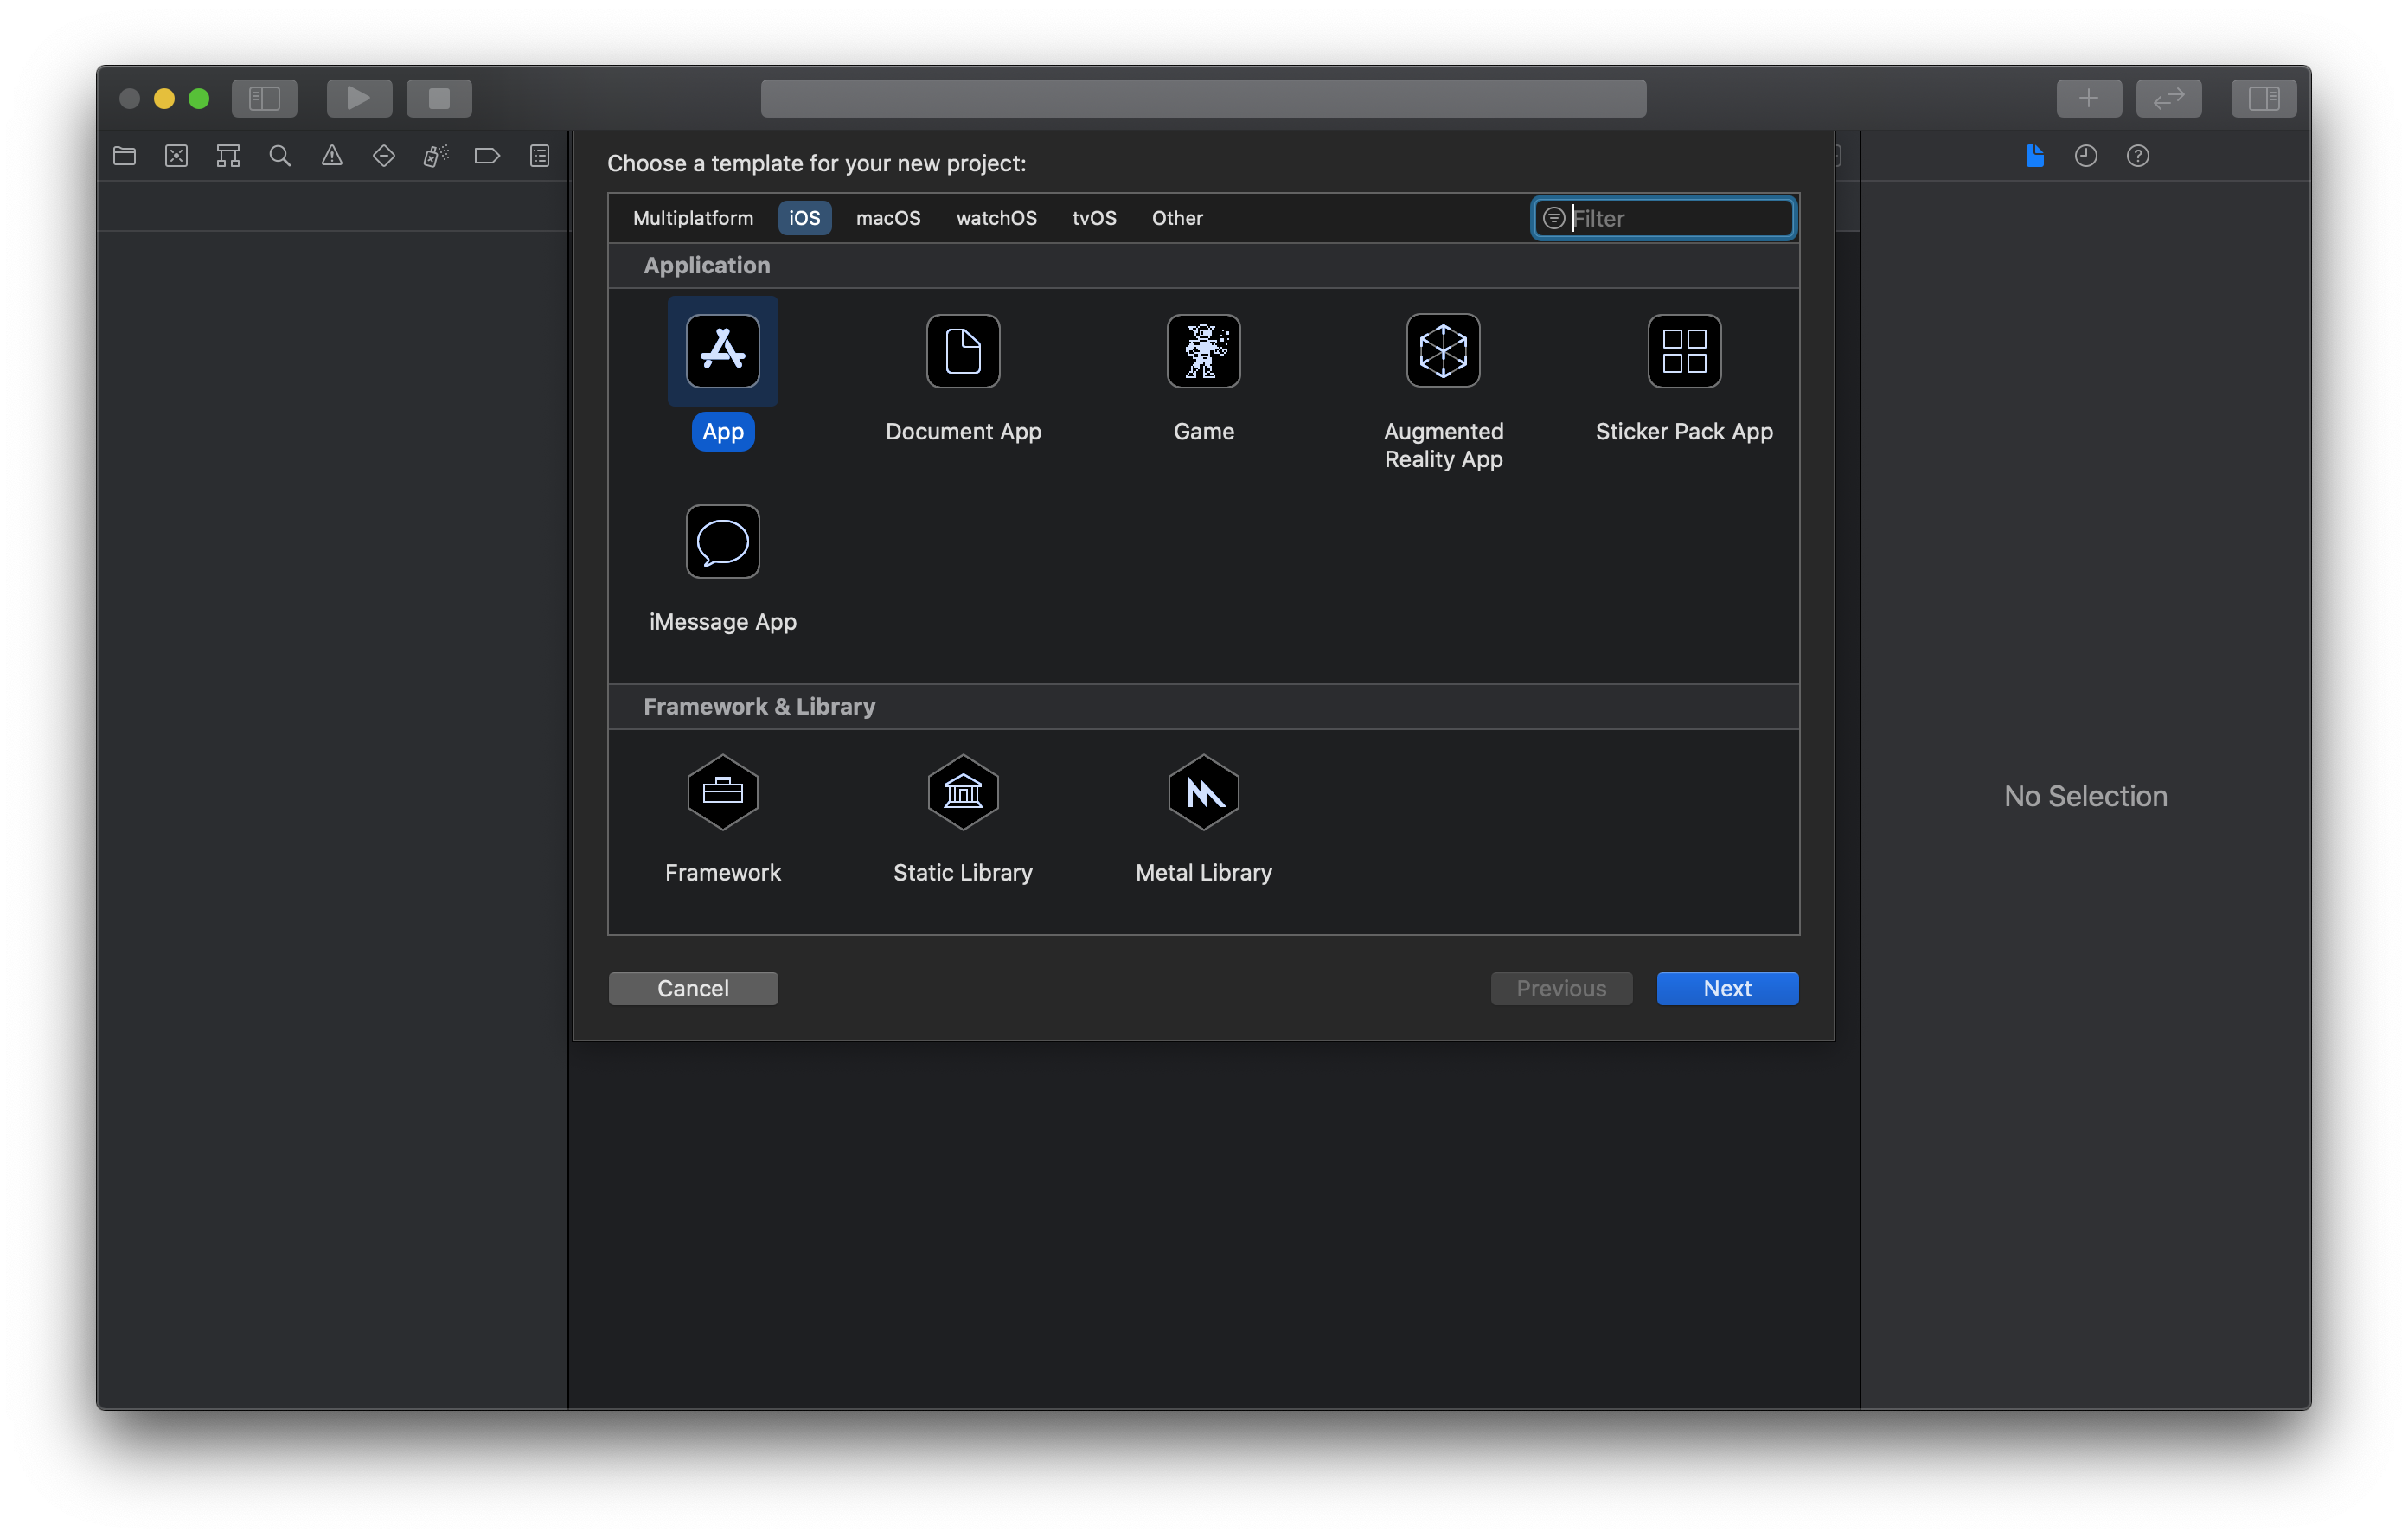
Task: Open the Find navigator magnifier icon
Action: click(280, 156)
